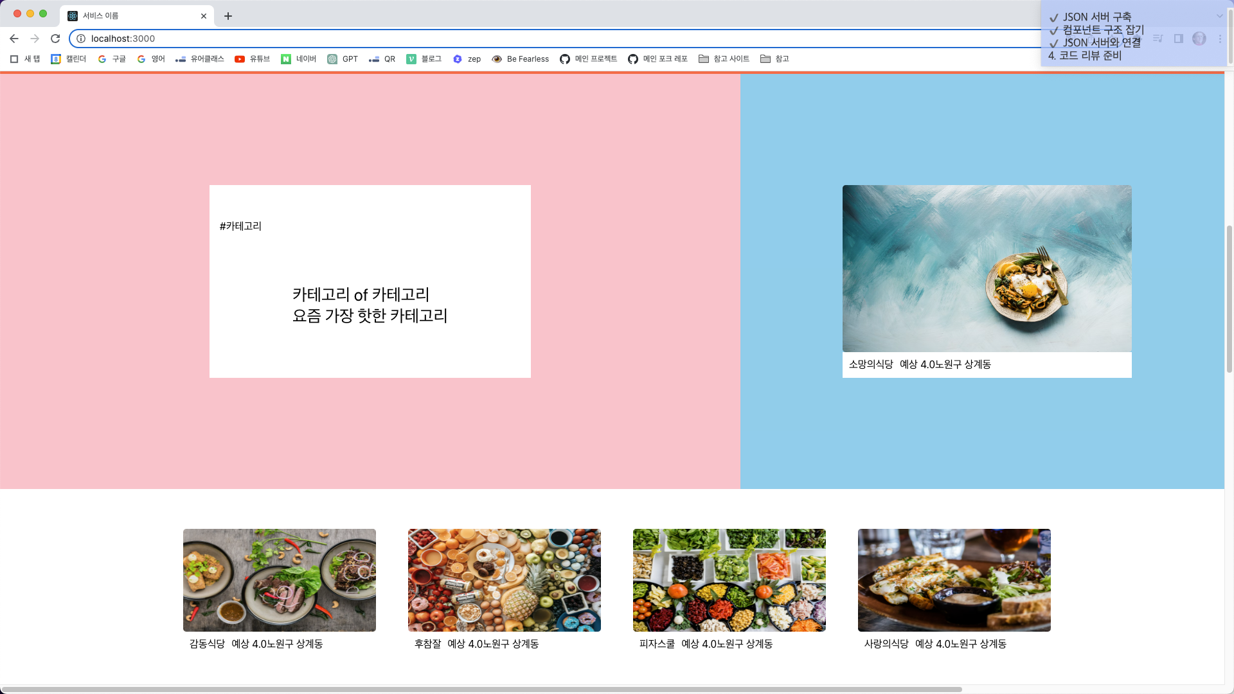Open the 블로그 bookmark
Image resolution: width=1234 pixels, height=694 pixels.
pyautogui.click(x=424, y=59)
